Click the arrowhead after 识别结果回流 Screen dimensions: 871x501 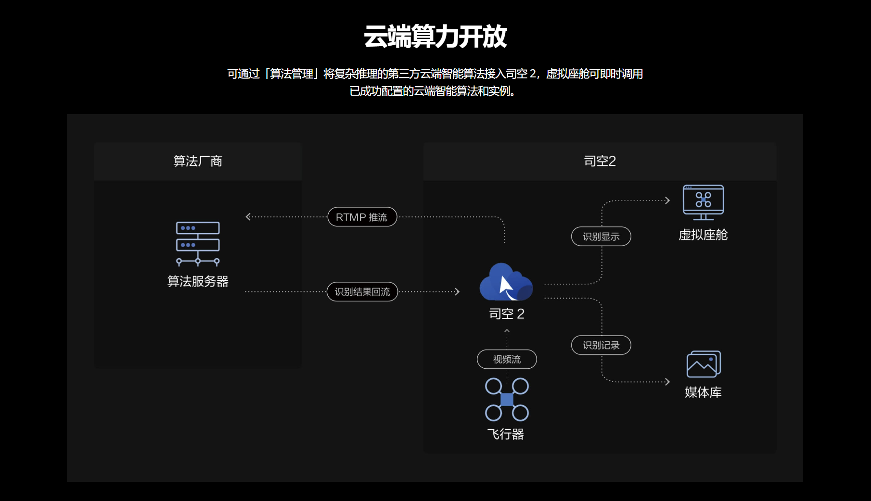457,291
